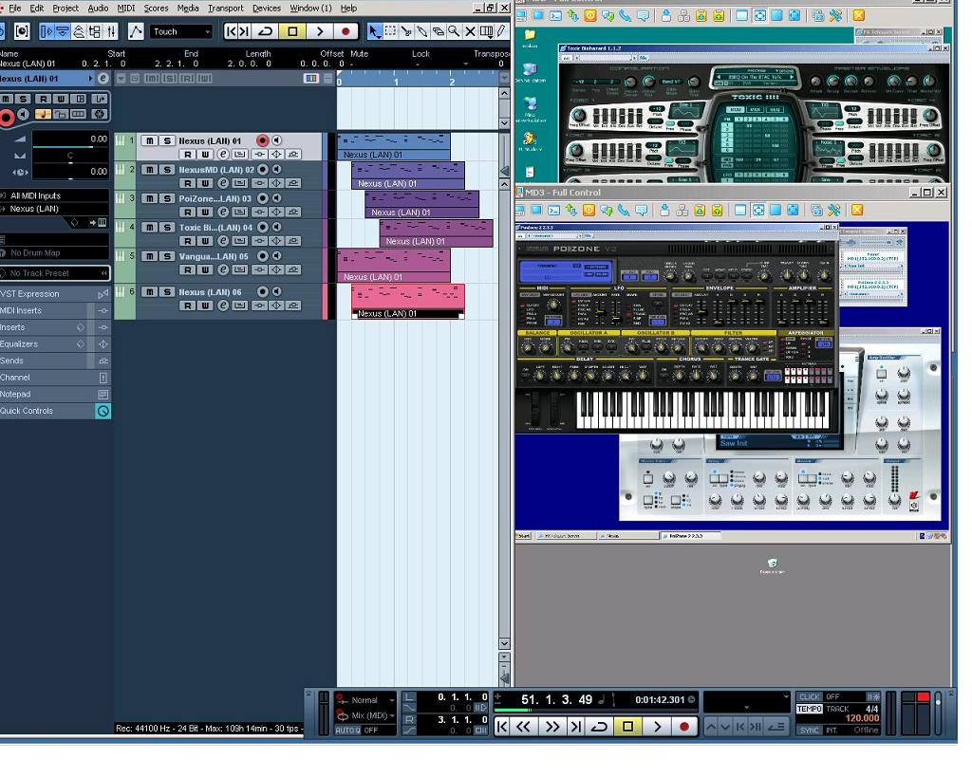Enable Read automation on Nexus (LAN) 06
Screen dimensions: 972x778
(188, 306)
